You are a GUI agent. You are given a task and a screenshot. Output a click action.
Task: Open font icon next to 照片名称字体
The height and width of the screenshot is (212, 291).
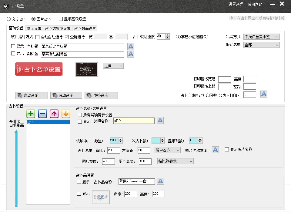[x=215, y=150]
